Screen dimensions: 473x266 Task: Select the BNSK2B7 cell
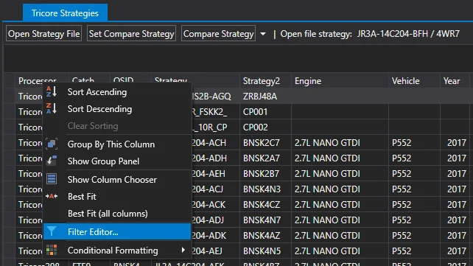[265, 174]
